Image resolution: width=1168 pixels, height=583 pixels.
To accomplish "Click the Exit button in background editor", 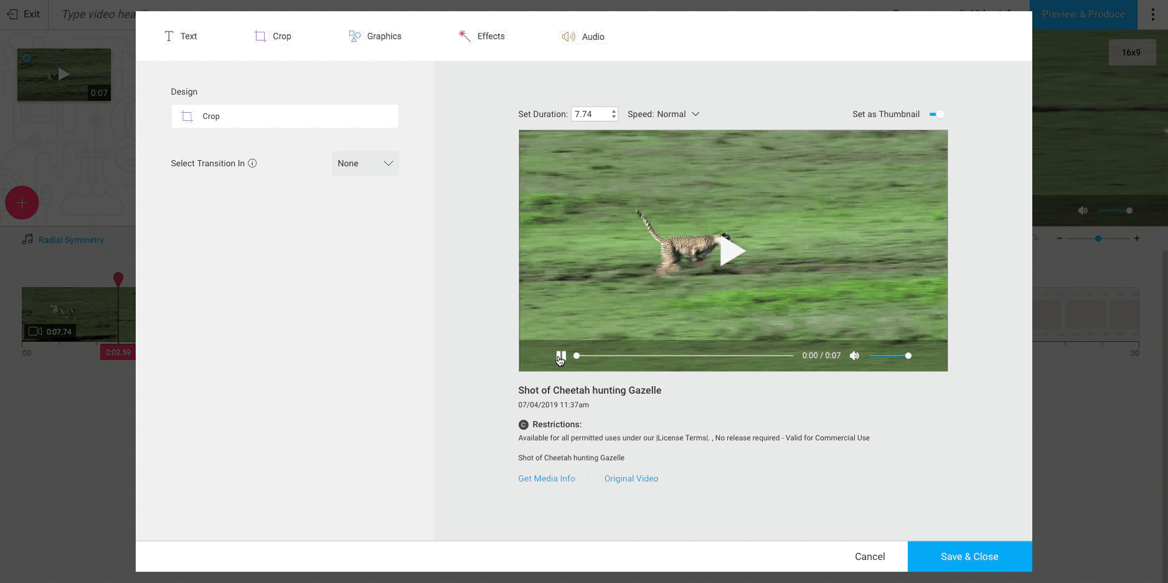I will [23, 14].
